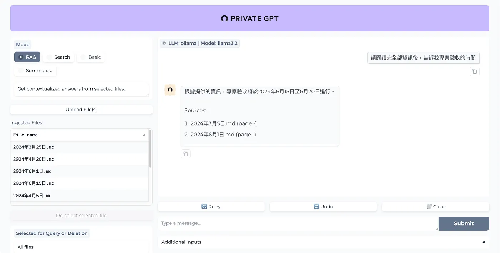Click the De-select selected file button

81,216
